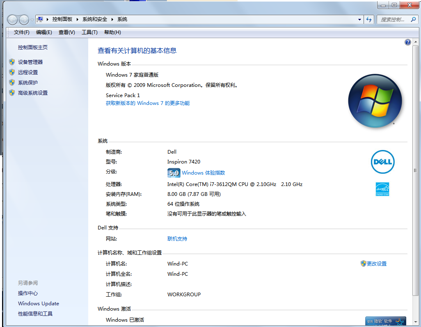Click the Forward navigation arrow button
Screen dimensions: 421x327
coord(24,19)
